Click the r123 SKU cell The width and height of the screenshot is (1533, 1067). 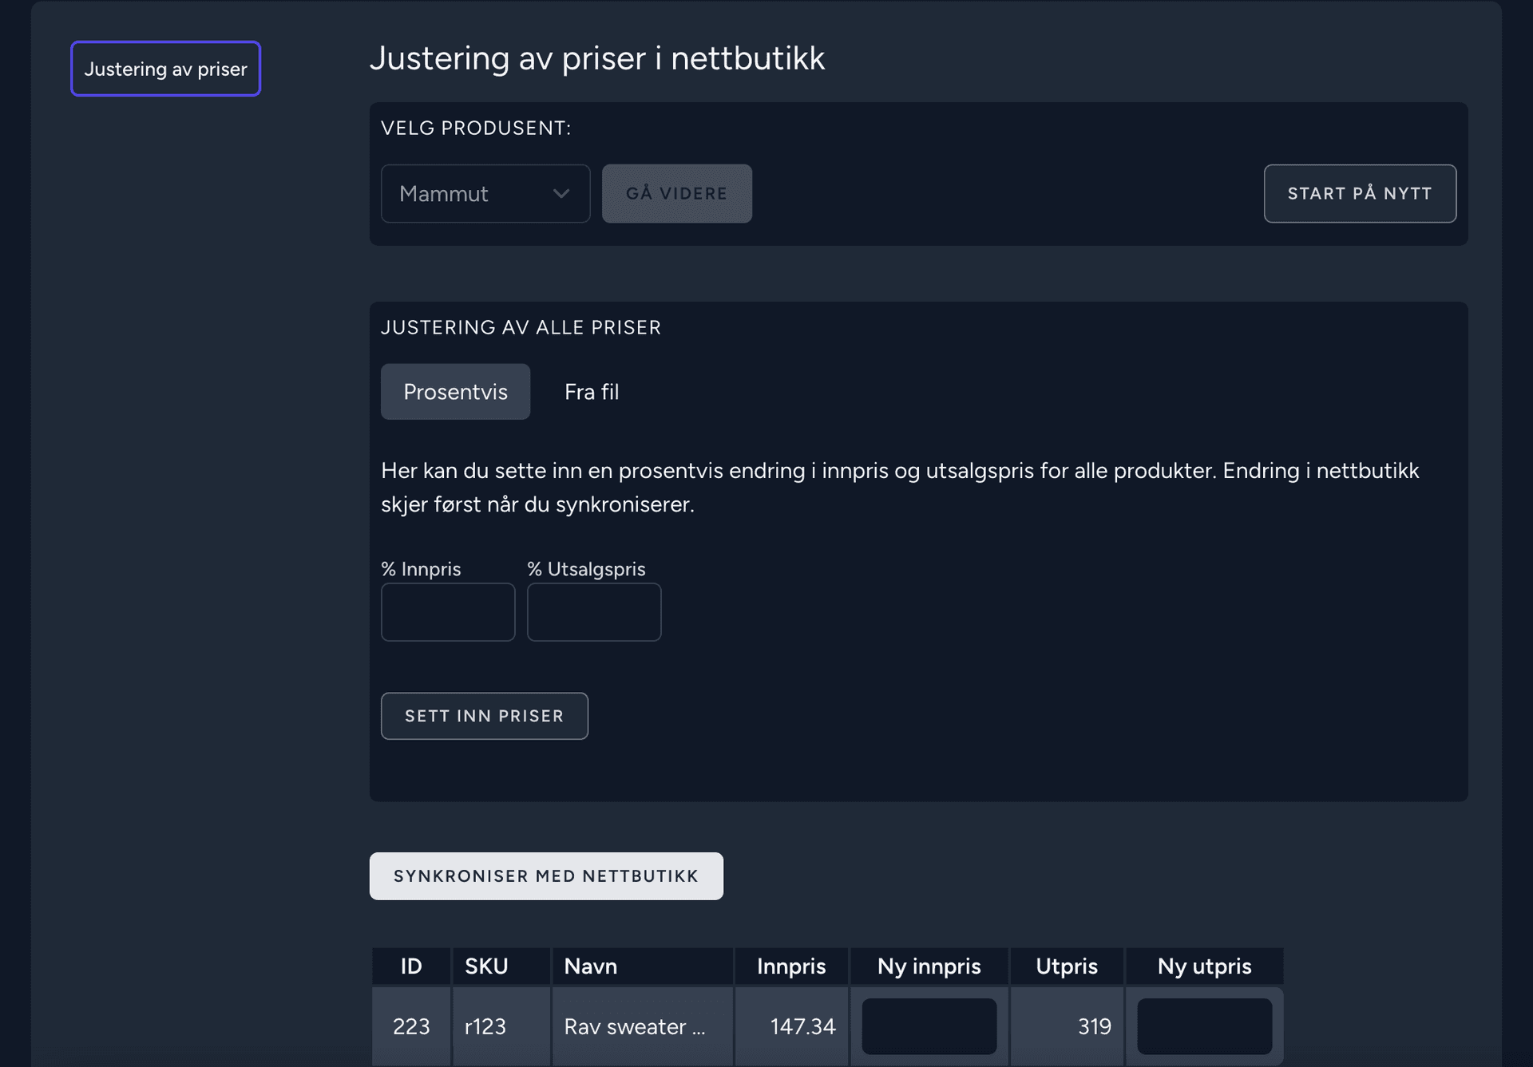pos(485,1026)
